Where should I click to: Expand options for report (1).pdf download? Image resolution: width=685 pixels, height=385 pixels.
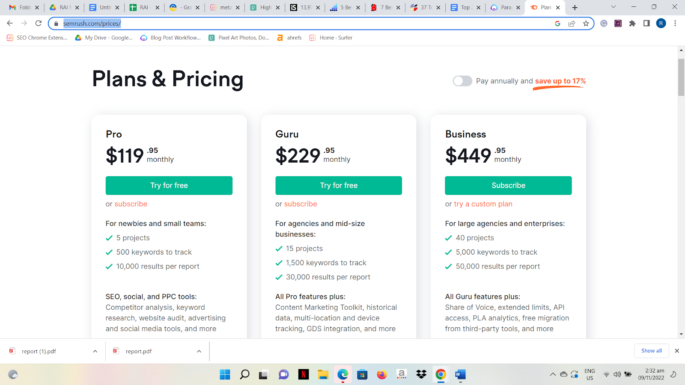pos(95,351)
